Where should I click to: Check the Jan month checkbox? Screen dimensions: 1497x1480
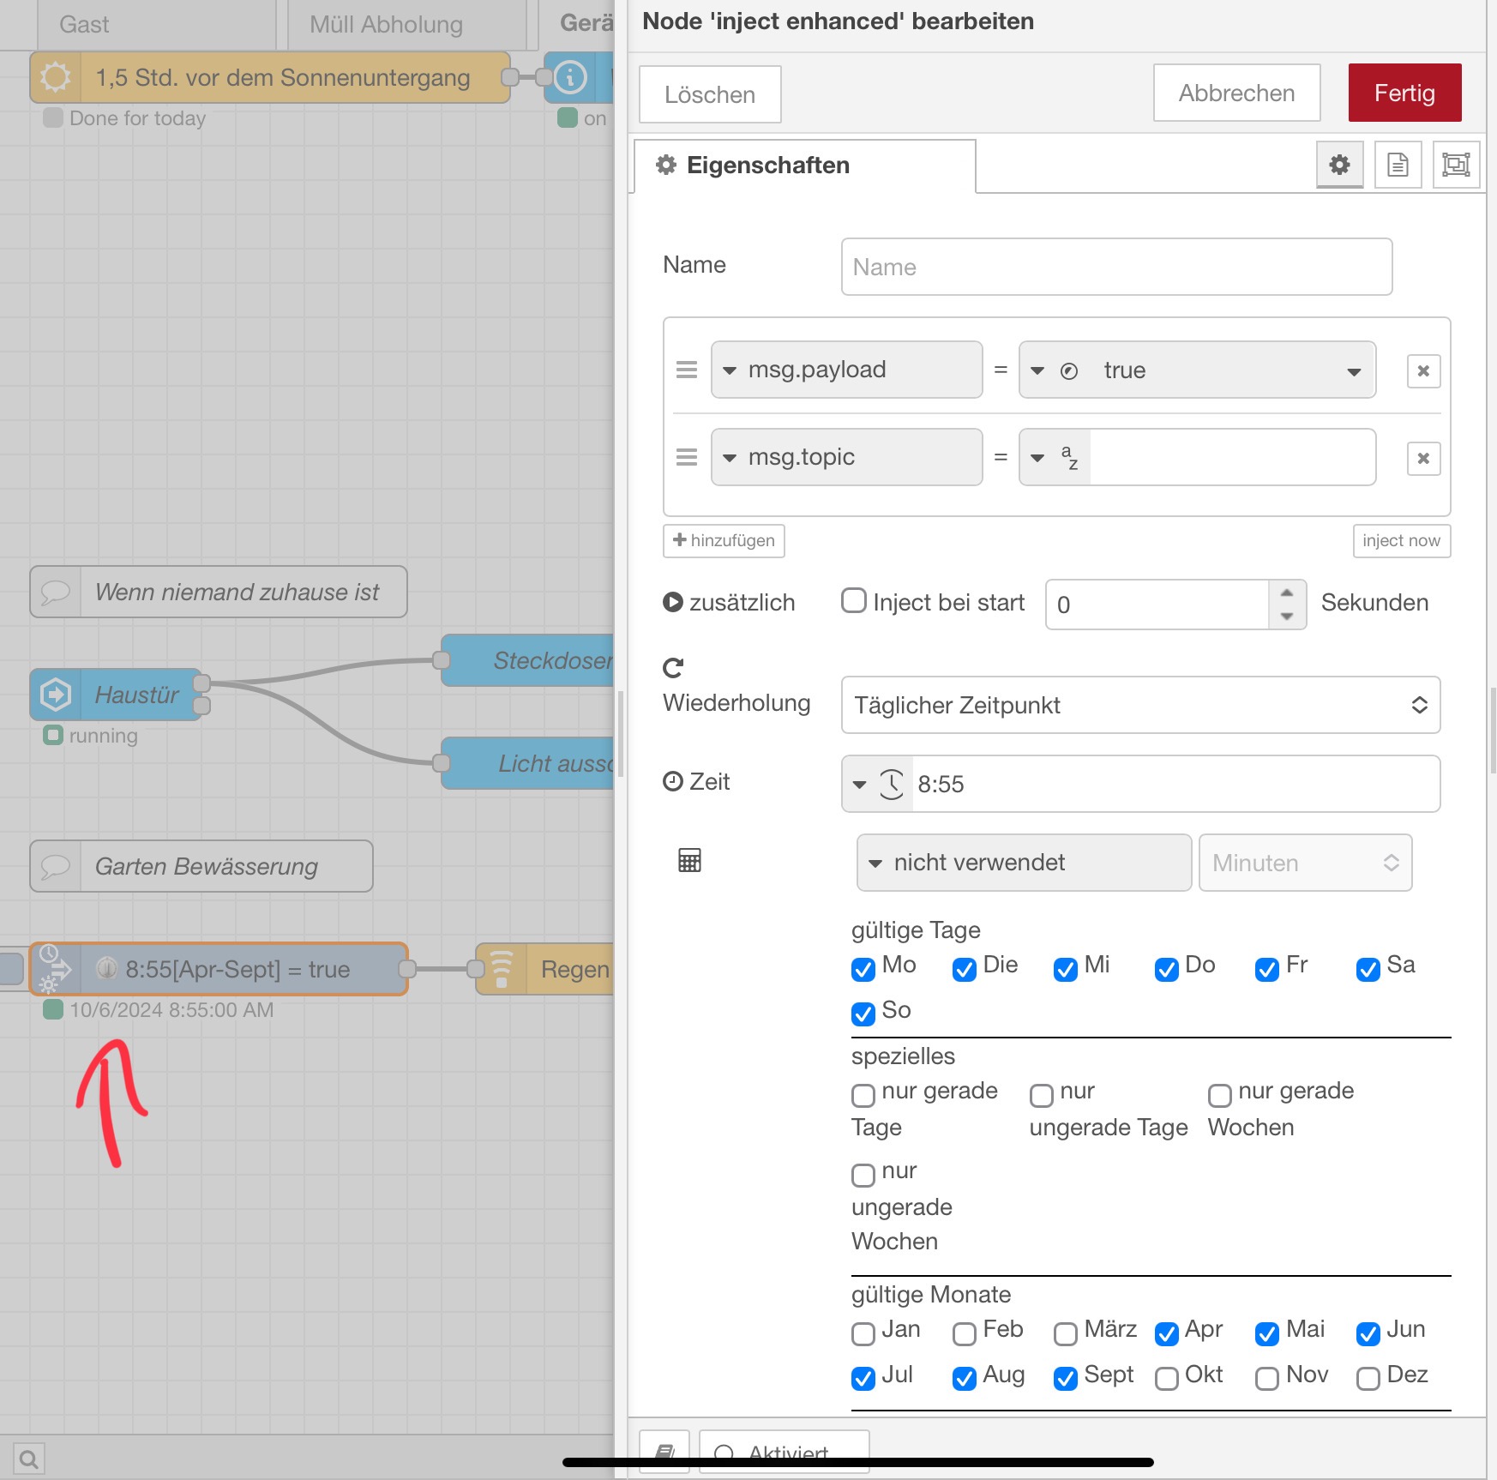(x=863, y=1333)
